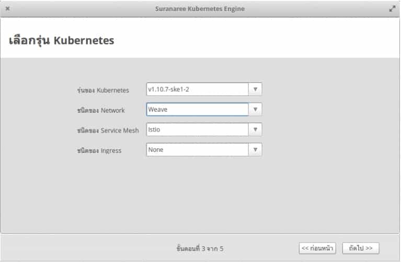Click the ชนิดของ Service Mesh label
Viewport: 401px width, 262px height.
[108, 130]
